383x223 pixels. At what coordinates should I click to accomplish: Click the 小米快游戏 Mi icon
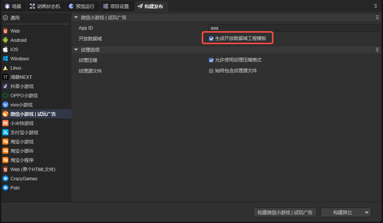click(5, 123)
